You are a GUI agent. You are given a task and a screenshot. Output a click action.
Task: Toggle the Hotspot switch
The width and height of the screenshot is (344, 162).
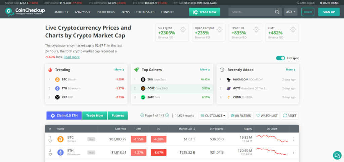tap(281, 58)
